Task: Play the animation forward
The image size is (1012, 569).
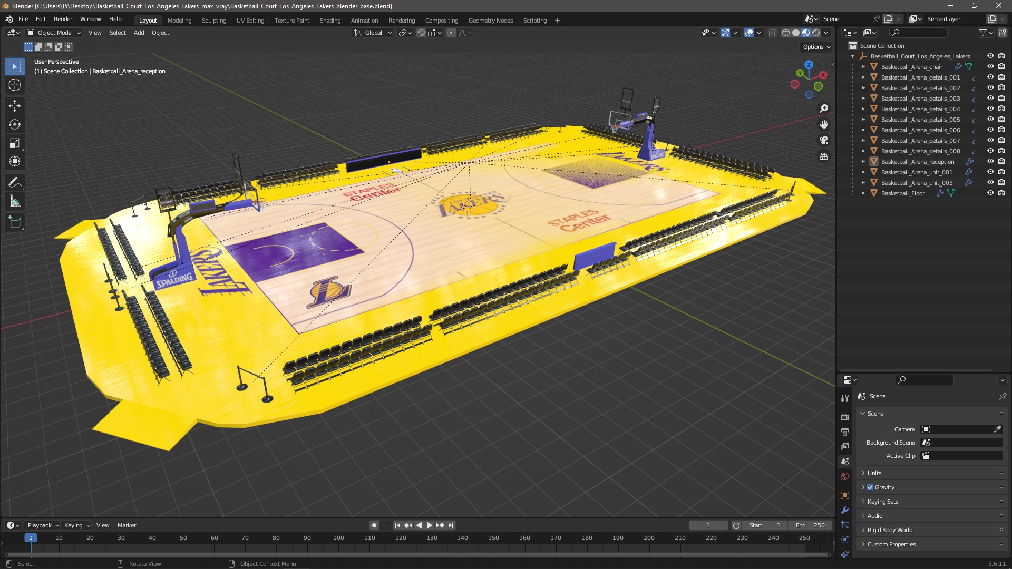Action: pos(429,525)
